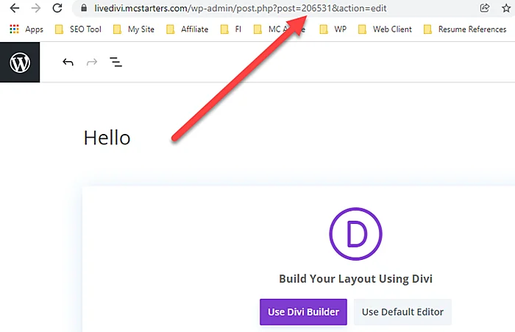Open the document list view outline icon
This screenshot has width=515, height=332.
tap(116, 62)
